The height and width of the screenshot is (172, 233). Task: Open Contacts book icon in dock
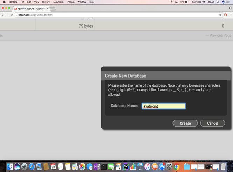(x=46, y=166)
